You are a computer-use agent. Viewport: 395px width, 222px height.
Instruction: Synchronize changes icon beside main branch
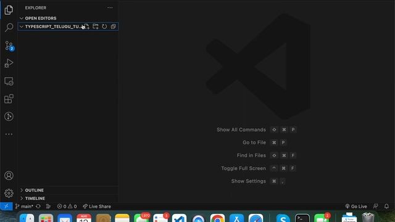(x=38, y=206)
